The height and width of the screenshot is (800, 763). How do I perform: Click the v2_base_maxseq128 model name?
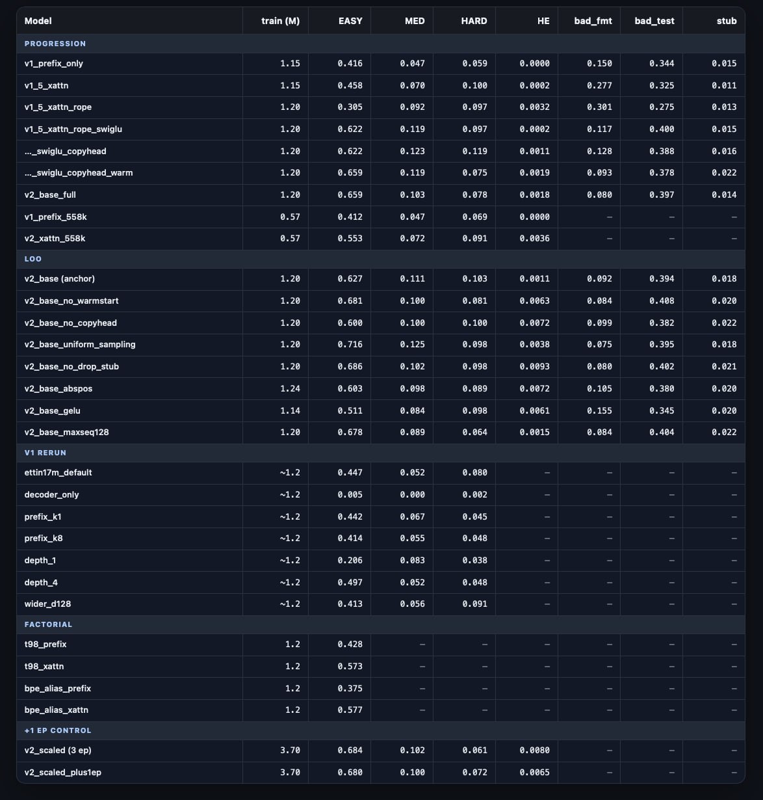coord(68,433)
